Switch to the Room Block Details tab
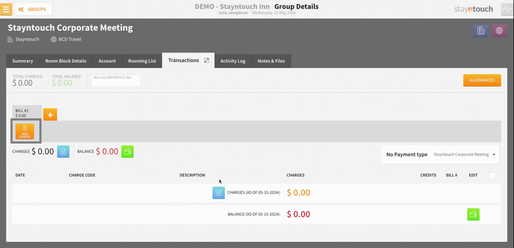The width and height of the screenshot is (514, 248). coord(66,61)
